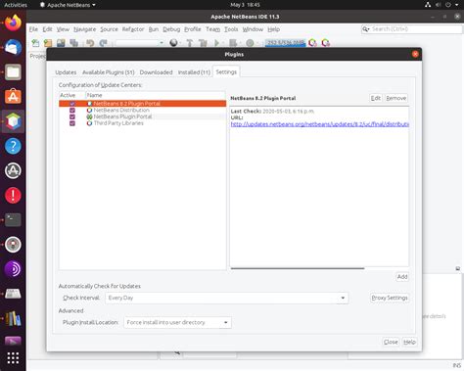Viewport: 464px width, 371px height.
Task: Uncheck Third Party Libraries active checkbox
Action: point(72,123)
